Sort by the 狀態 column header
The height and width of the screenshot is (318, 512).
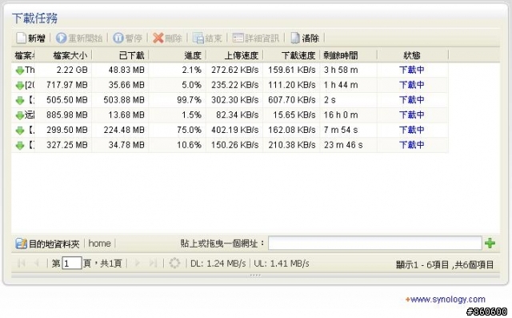[413, 55]
